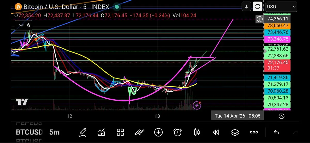Viewport: 310px width, 143px height.
Task: Start bar replay with rewind icon
Action: click(x=216, y=132)
